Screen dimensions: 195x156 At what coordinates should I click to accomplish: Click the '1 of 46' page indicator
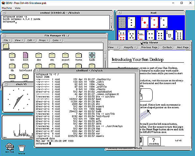(178, 140)
